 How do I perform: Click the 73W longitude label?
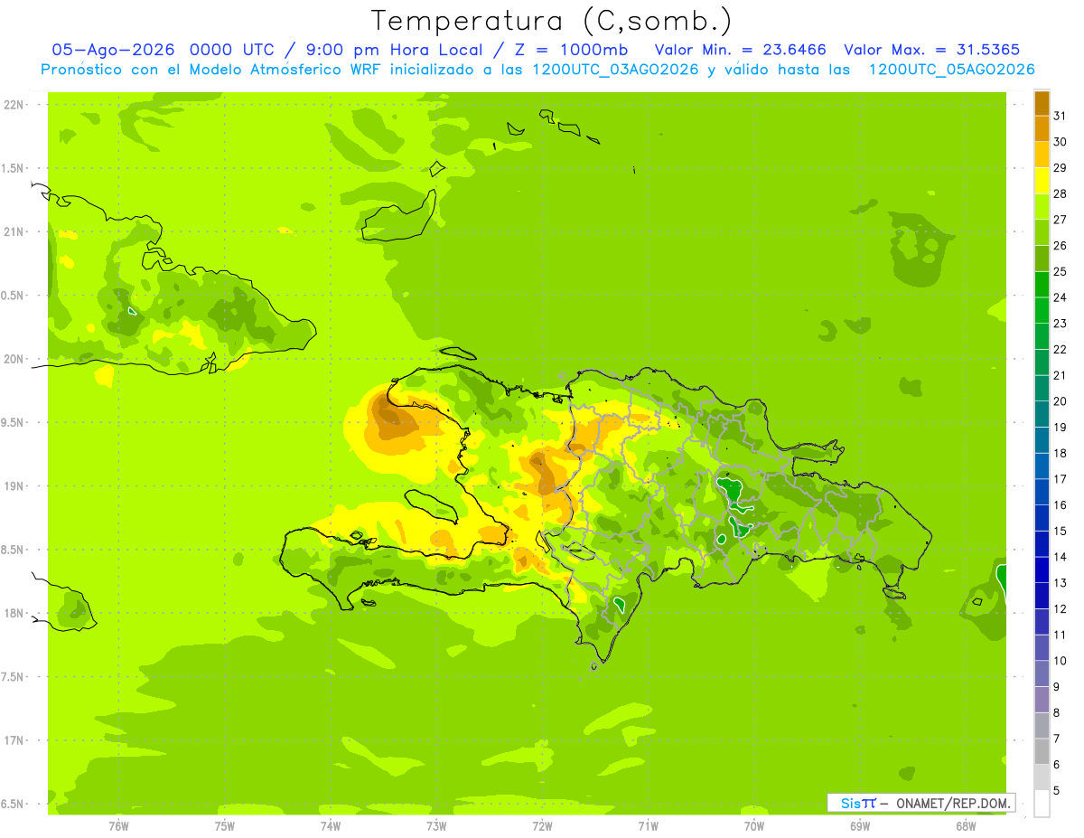click(436, 825)
